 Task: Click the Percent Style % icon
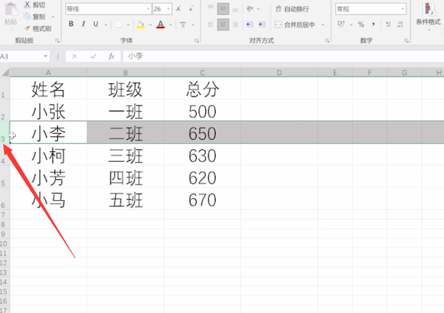point(361,24)
